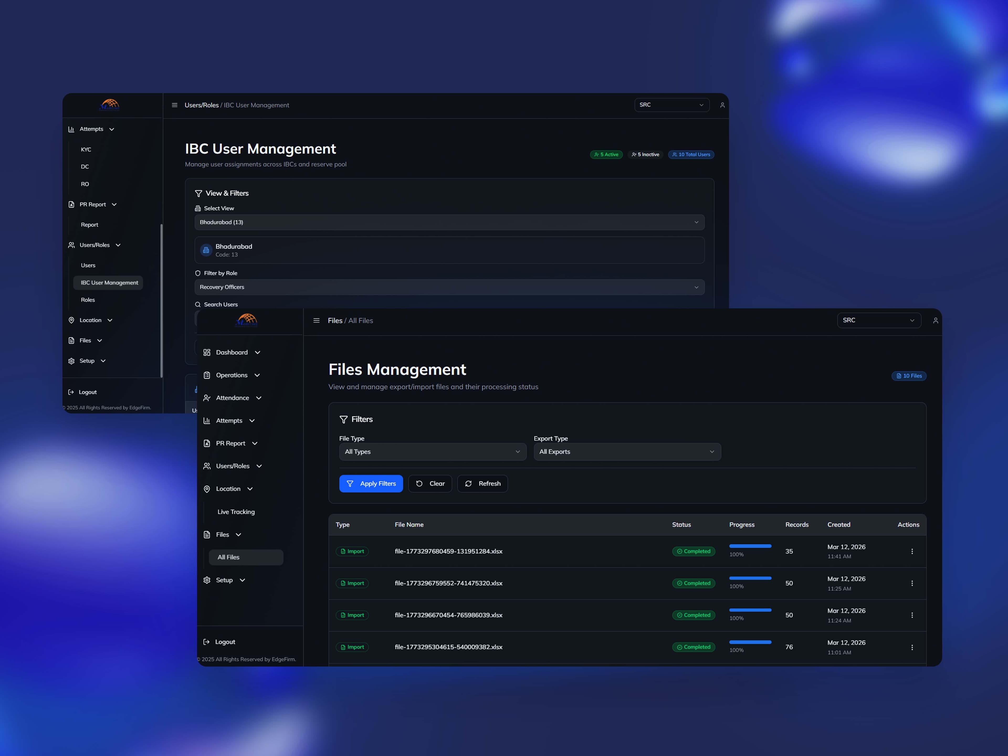Click Setup gear icon in Files sidebar
Screen dimensions: 1008x756
point(207,580)
